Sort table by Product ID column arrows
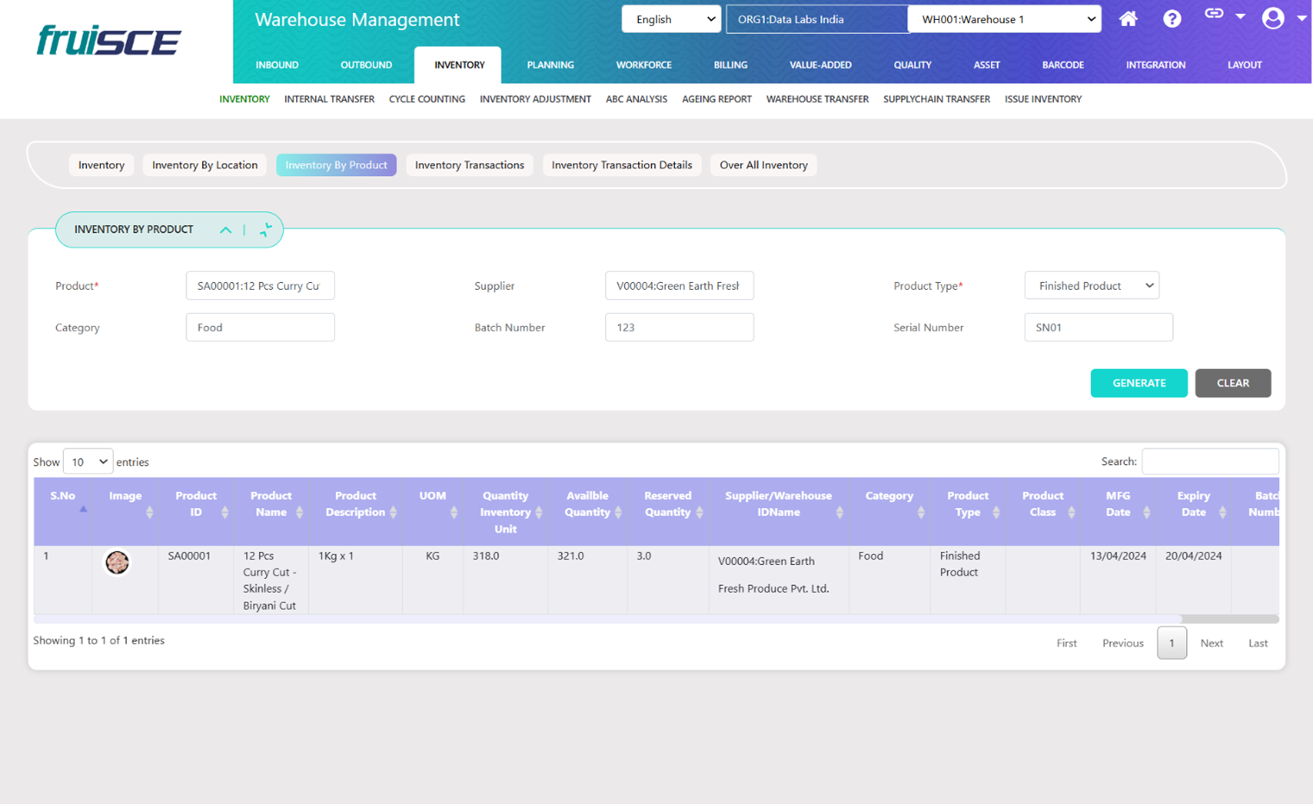The height and width of the screenshot is (804, 1313). pyautogui.click(x=224, y=512)
